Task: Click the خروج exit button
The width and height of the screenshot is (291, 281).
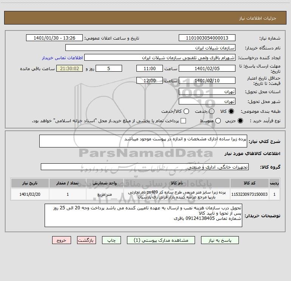Action: pyautogui.click(x=62, y=240)
